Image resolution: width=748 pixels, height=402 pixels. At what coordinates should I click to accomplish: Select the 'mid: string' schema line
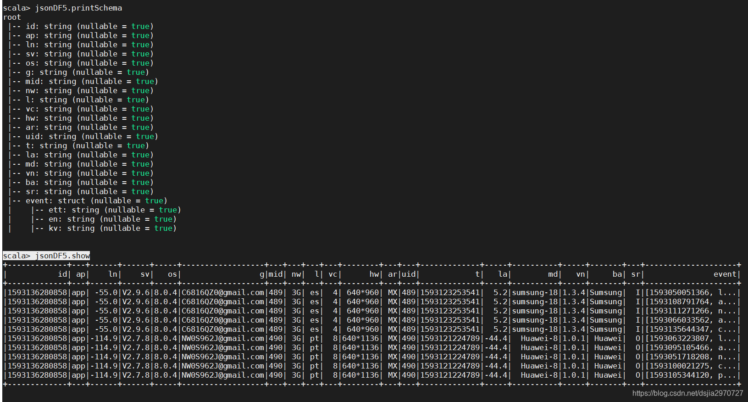pyautogui.click(x=83, y=81)
